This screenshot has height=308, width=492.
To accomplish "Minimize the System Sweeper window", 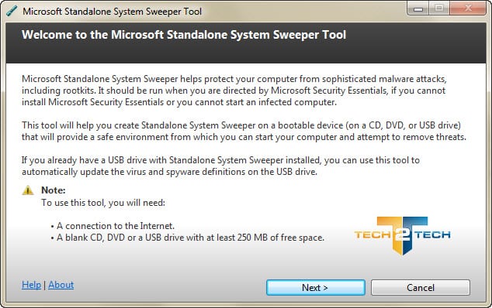I will point(418,9).
